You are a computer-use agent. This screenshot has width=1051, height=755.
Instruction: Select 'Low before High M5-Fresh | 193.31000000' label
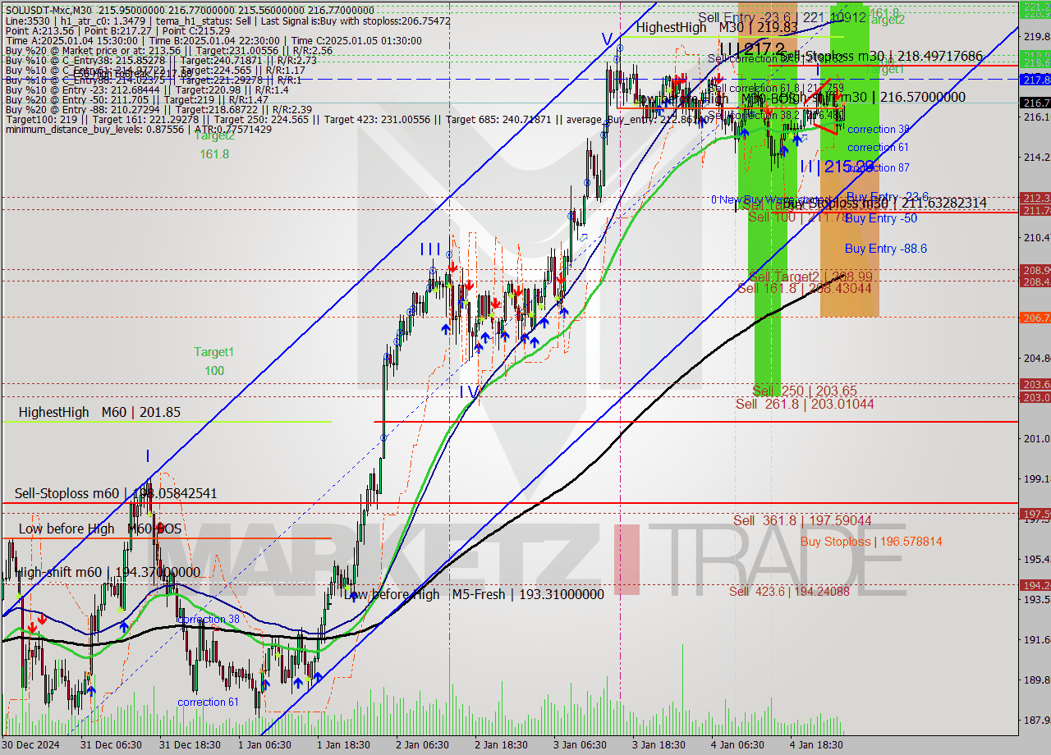click(x=474, y=595)
